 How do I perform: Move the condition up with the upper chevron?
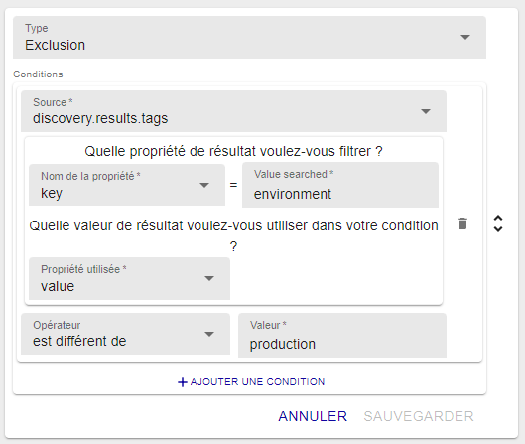point(498,218)
